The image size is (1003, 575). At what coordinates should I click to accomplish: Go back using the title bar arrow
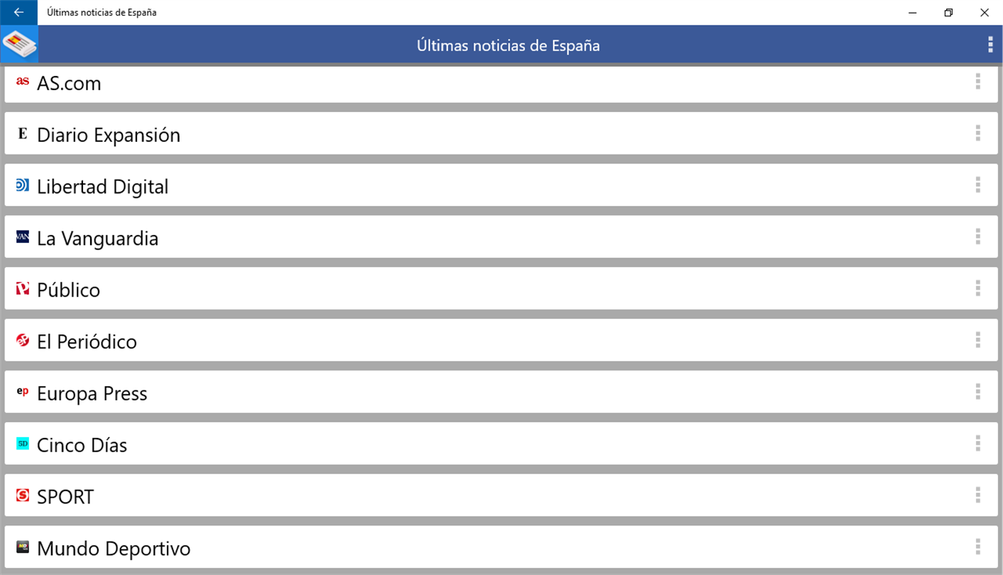(18, 12)
